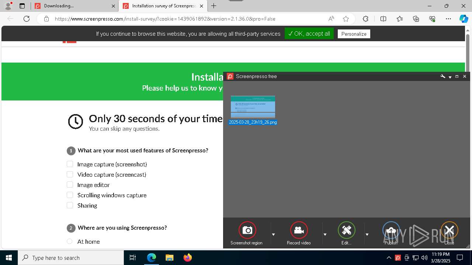View site information lock icon
This screenshot has width=472, height=265.
pyautogui.click(x=46, y=19)
